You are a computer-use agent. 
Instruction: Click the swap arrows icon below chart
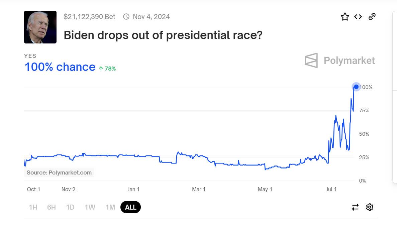(355, 207)
